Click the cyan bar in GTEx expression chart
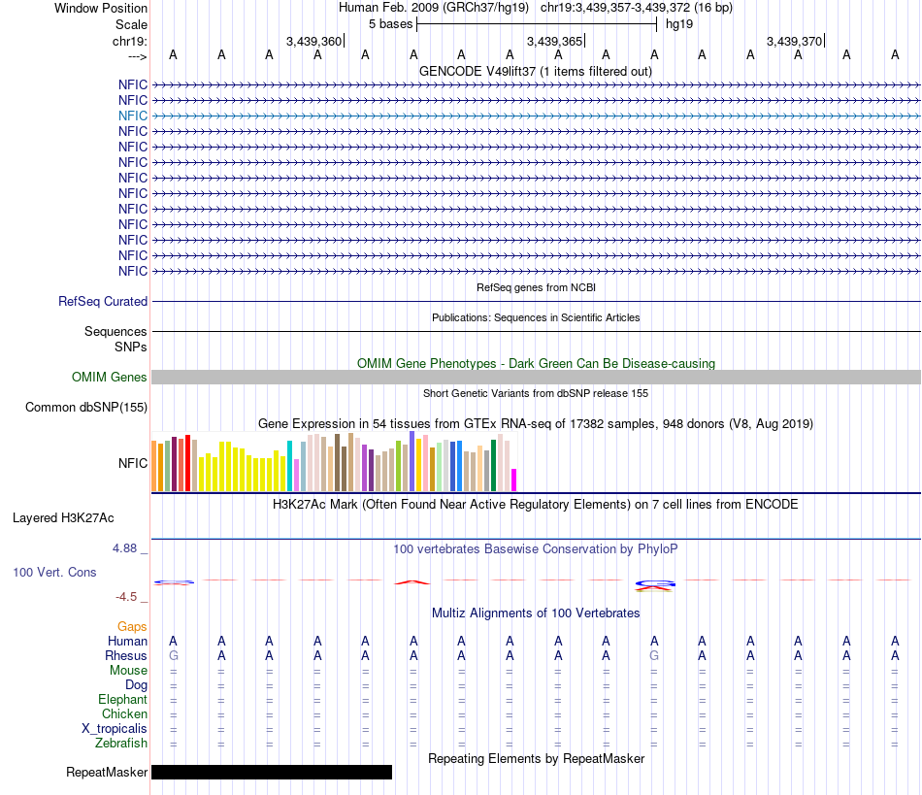The height and width of the screenshot is (795, 922). pos(289,466)
